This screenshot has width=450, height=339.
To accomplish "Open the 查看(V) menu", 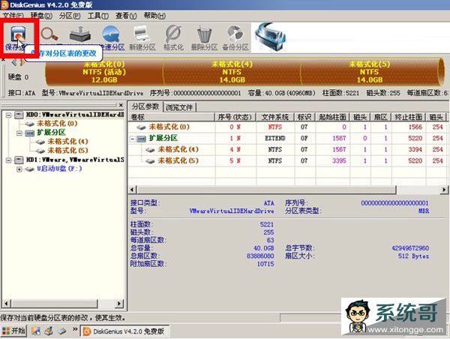I will coord(126,16).
